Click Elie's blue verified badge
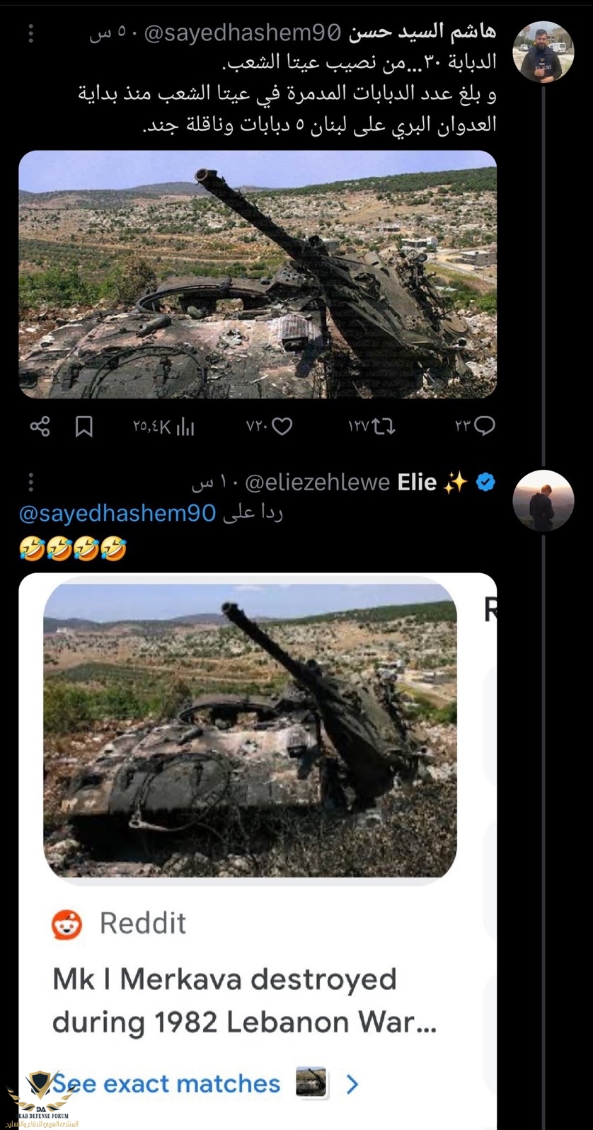This screenshot has width=593, height=1130. click(x=485, y=483)
